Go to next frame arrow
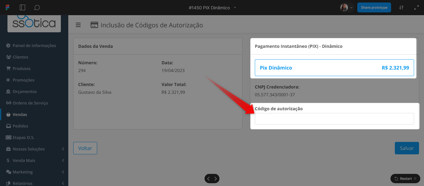 click(x=216, y=179)
